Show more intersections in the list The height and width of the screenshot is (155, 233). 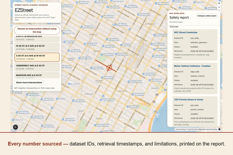click(x=29, y=83)
